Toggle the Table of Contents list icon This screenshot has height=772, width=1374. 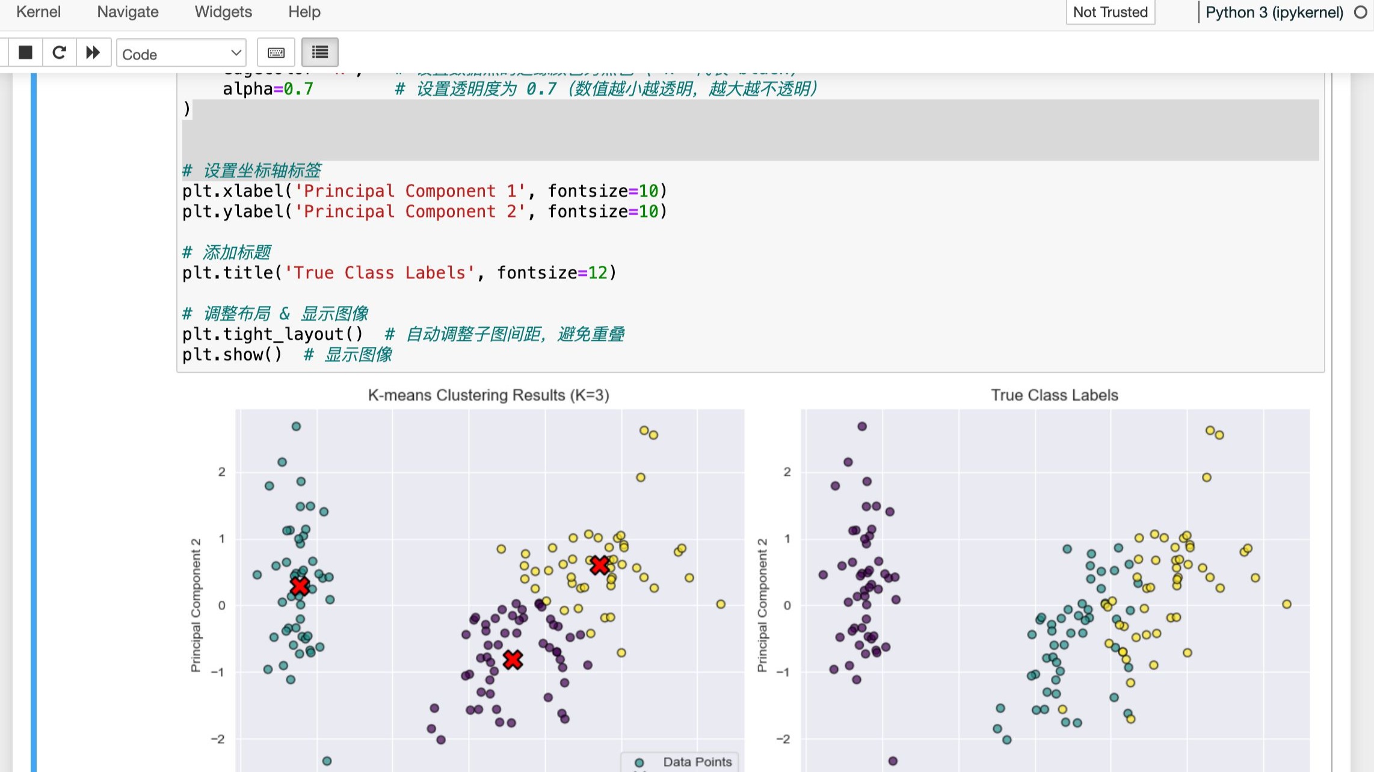tap(319, 53)
